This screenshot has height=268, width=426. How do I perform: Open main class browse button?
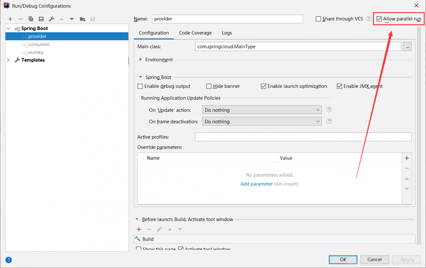(x=407, y=47)
